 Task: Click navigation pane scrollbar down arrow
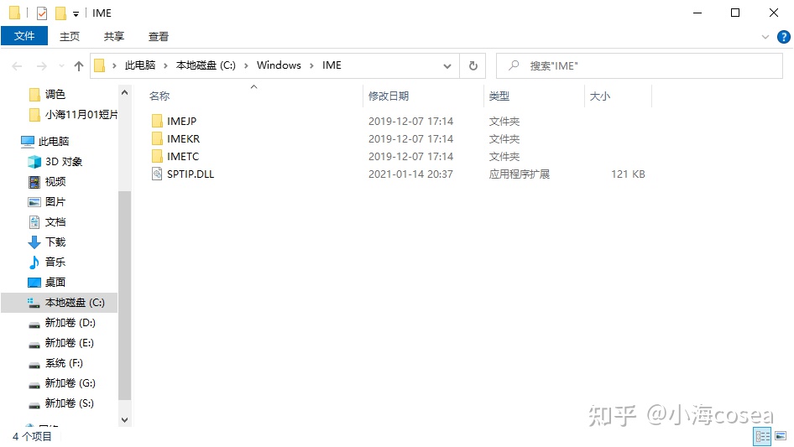[124, 419]
